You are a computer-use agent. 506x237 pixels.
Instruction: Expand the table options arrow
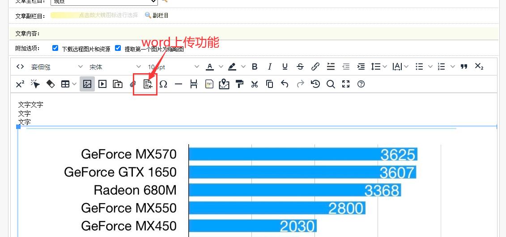[75, 84]
